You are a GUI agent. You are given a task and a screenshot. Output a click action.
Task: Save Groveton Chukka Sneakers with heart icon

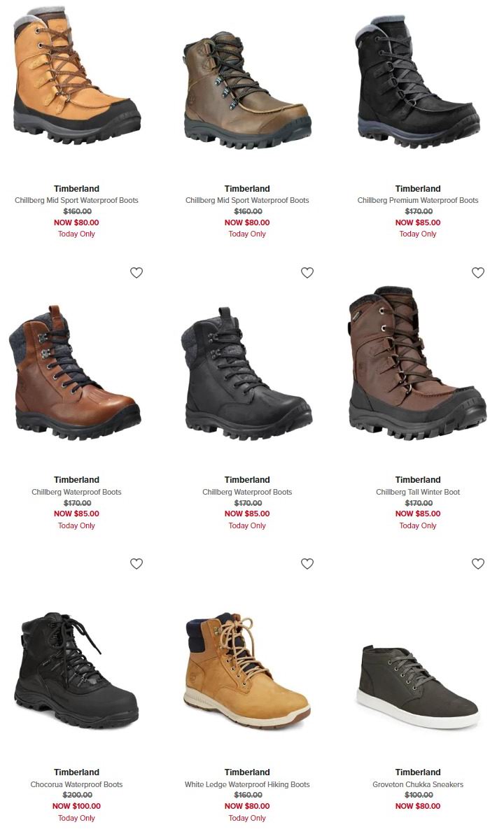(x=478, y=564)
